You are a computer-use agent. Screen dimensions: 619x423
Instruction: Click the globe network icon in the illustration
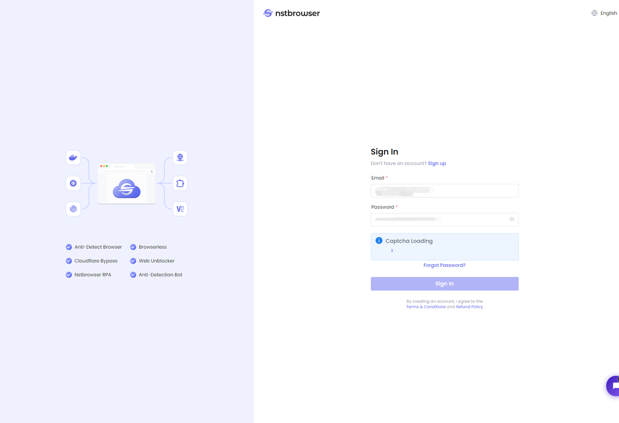coord(180,158)
